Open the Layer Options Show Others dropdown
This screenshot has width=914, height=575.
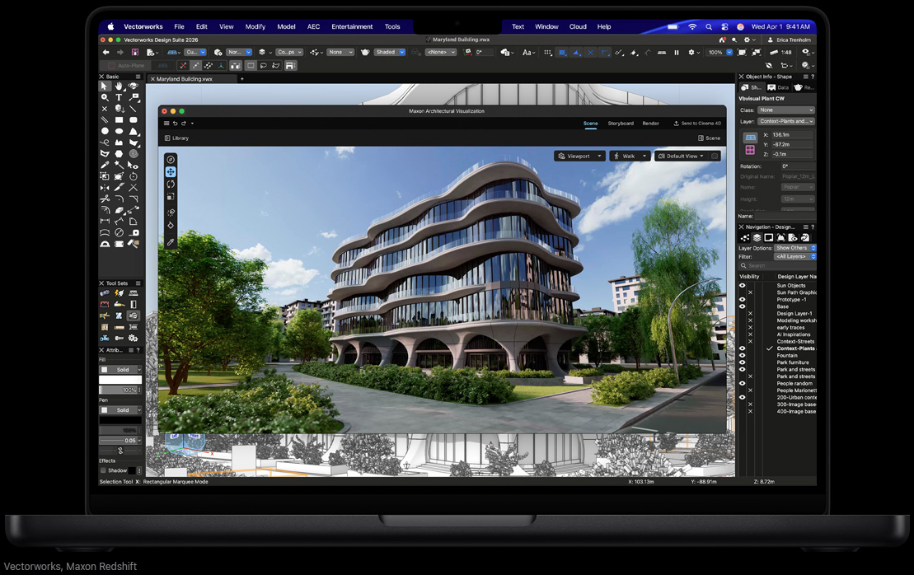point(794,248)
